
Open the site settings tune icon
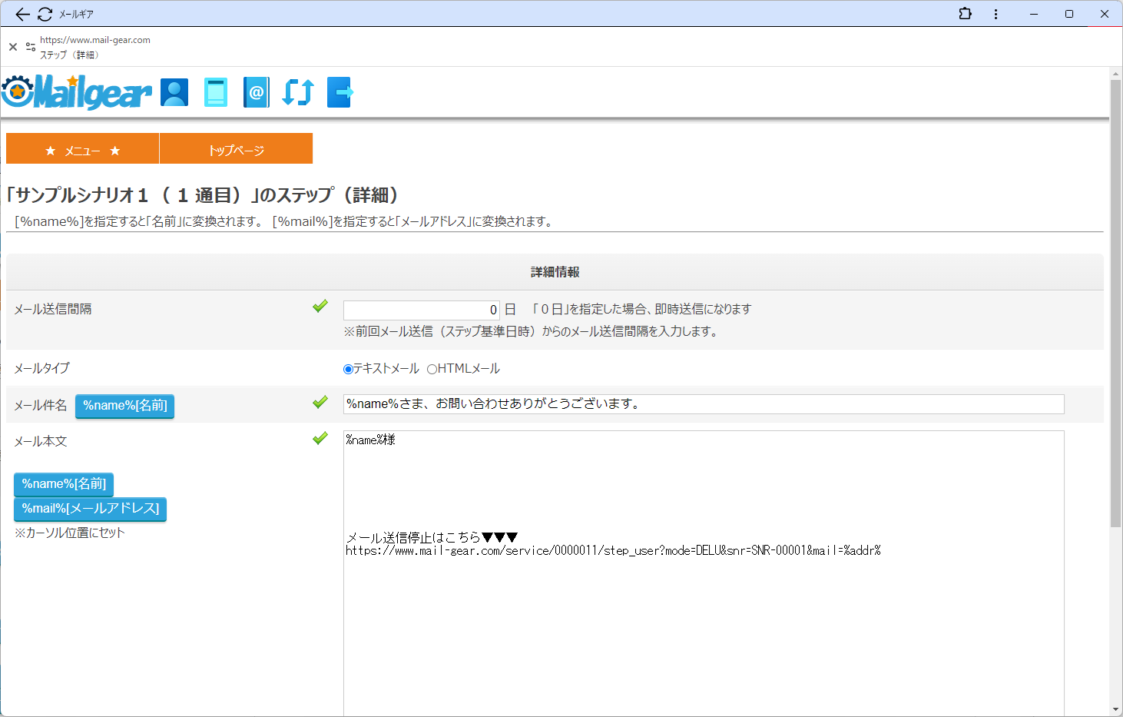(31, 47)
